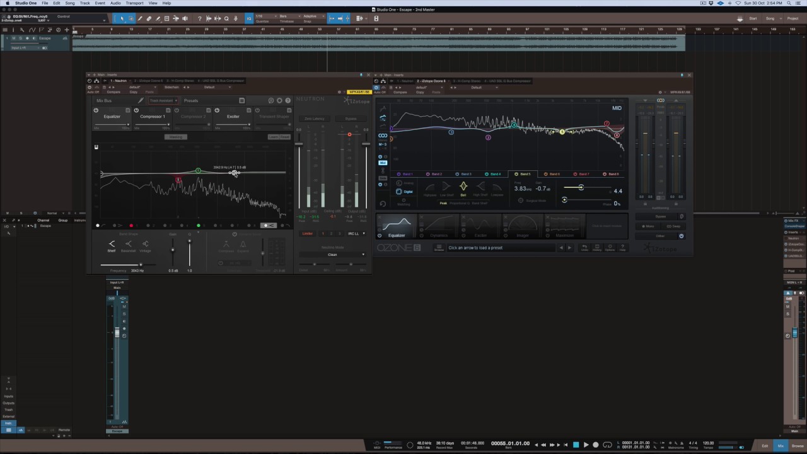This screenshot has width=807, height=454.
Task: Click Ozone Undo icon
Action: (584, 247)
